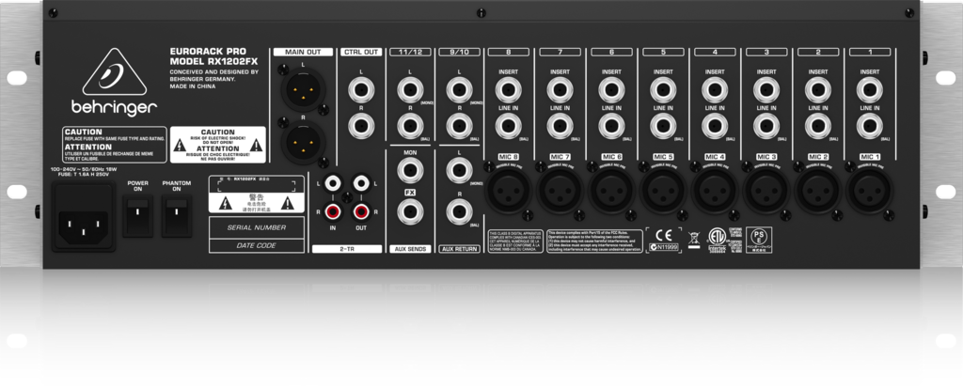Click the MIC 8 XLR input

(x=509, y=190)
